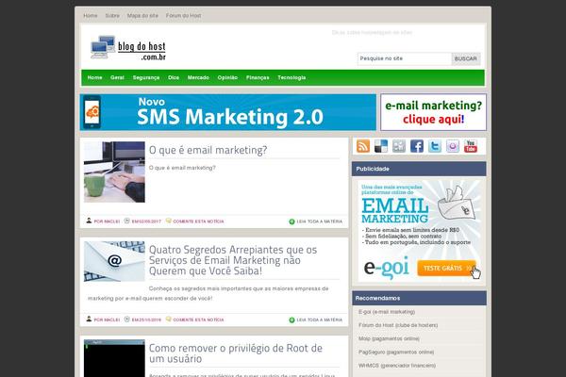Open Moip (pagamentos online) link

pos(389,338)
